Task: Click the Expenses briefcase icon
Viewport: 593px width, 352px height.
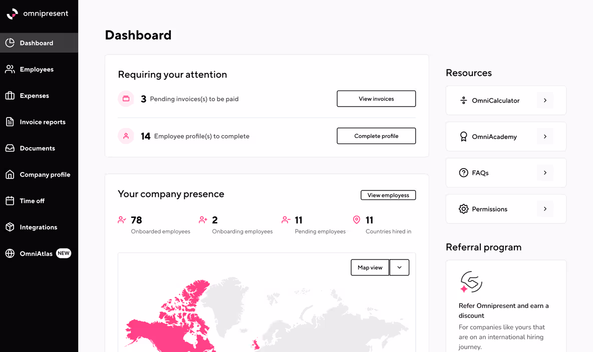Action: click(10, 95)
